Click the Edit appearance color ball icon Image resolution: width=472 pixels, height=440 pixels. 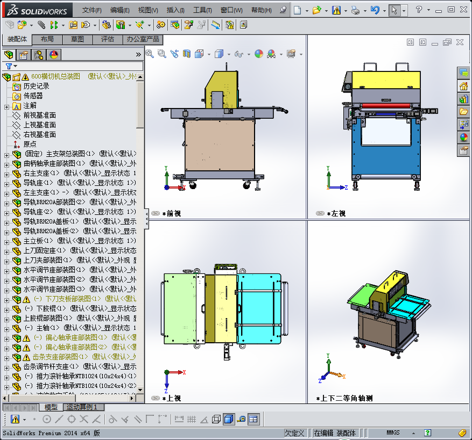(258, 54)
